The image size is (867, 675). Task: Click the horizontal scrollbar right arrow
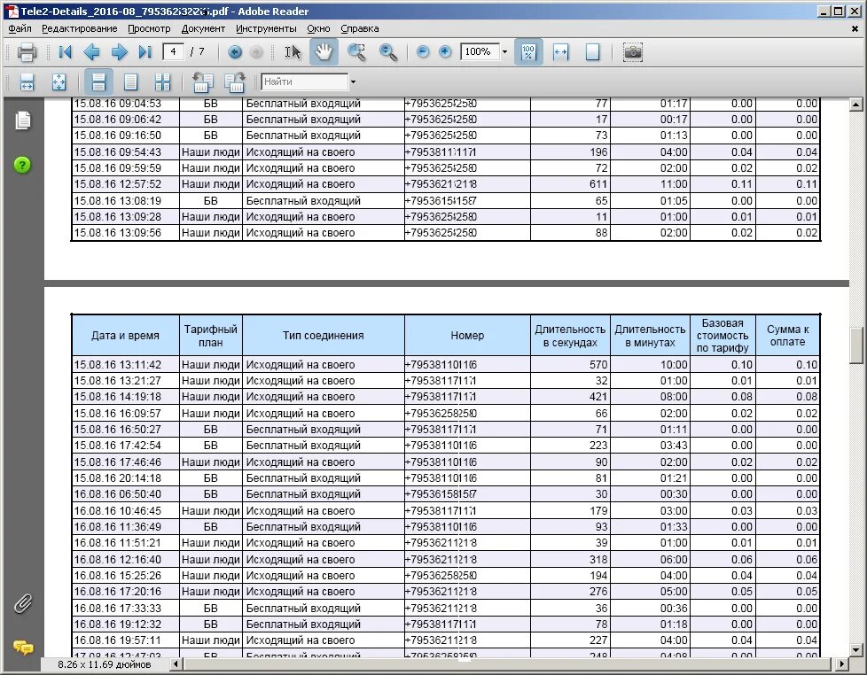click(x=842, y=664)
